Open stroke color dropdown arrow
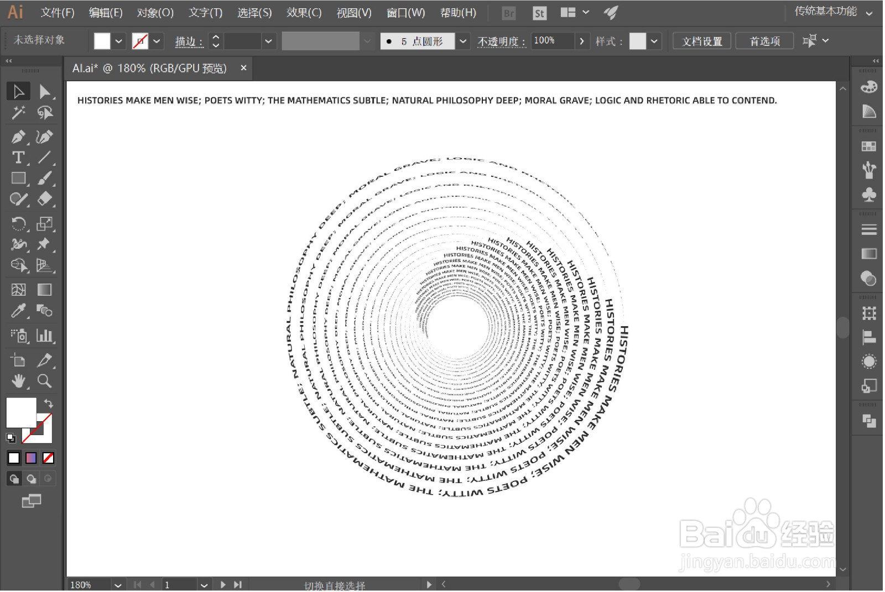 pos(157,41)
